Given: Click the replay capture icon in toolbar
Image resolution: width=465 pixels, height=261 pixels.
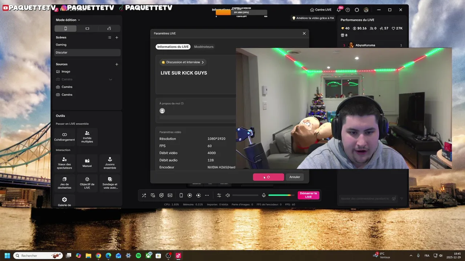Looking at the screenshot, I should (x=198, y=195).
